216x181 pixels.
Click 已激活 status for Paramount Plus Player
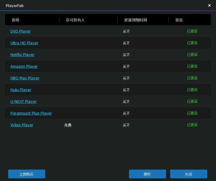tap(192, 113)
